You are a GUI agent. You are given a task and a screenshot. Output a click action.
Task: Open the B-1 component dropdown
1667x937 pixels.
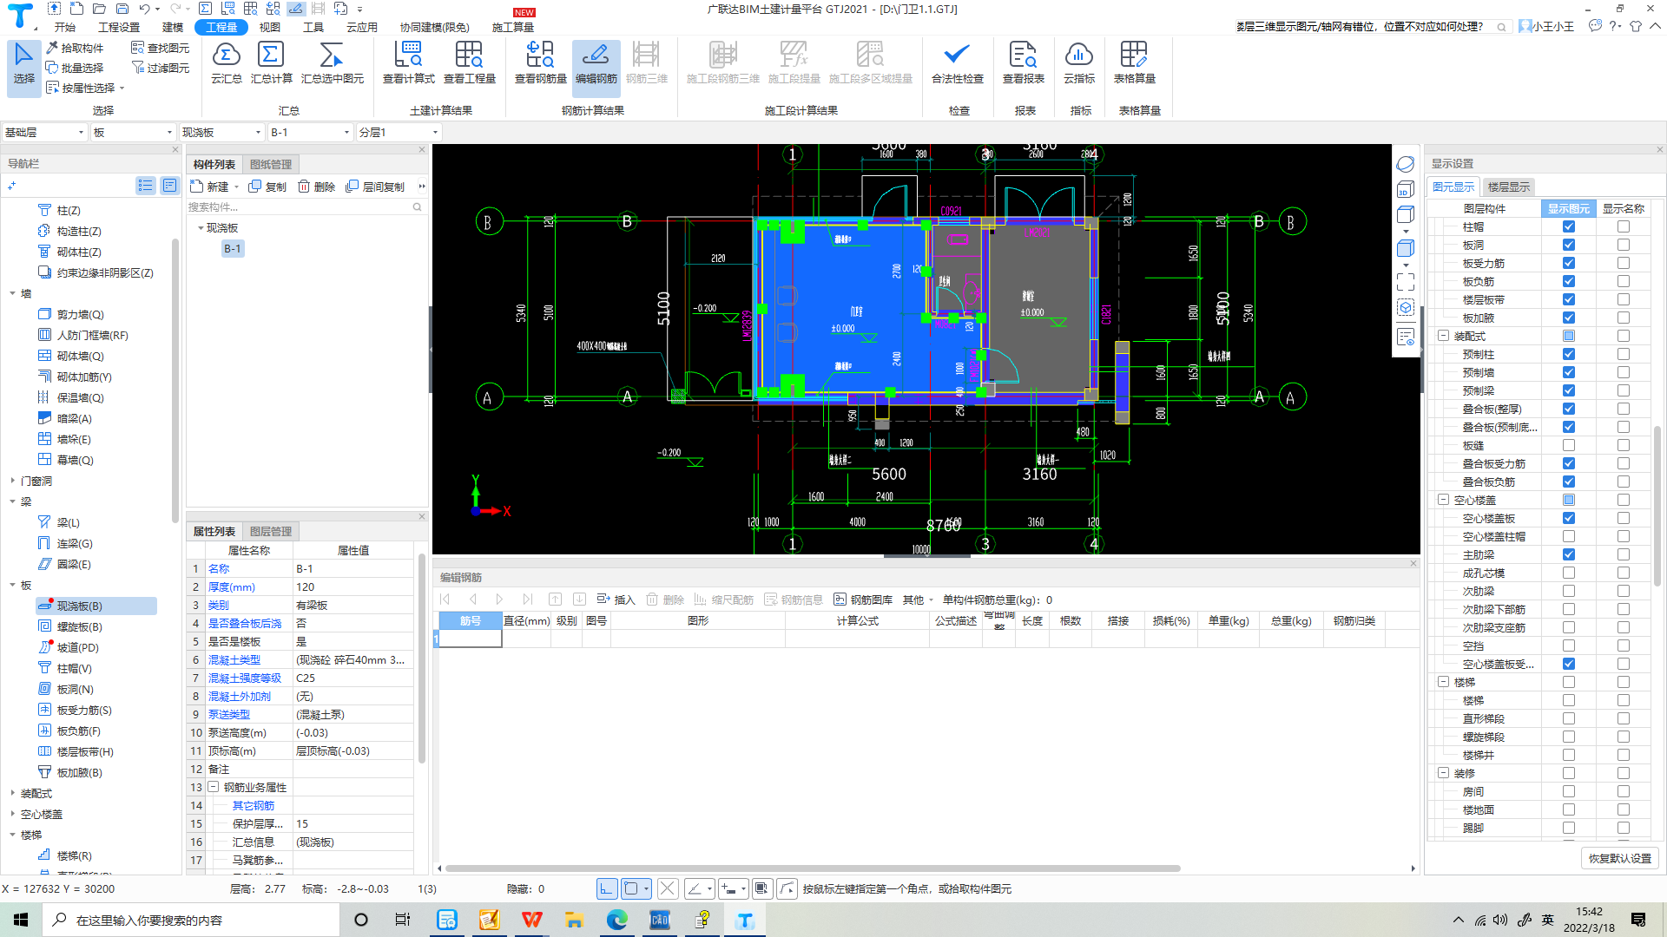point(310,132)
